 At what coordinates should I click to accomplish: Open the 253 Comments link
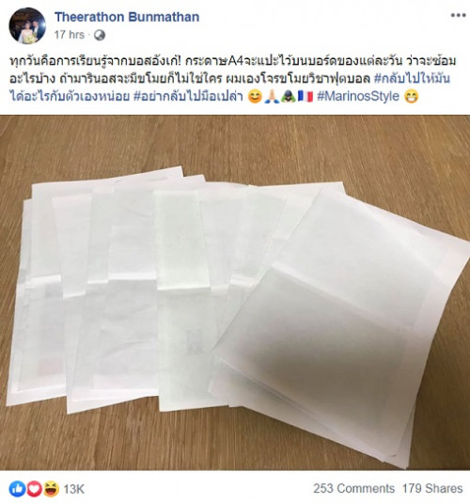pos(353,489)
